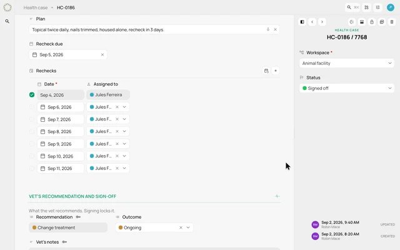Open the Workspace dropdown showing Animal facility
Image resolution: width=400 pixels, height=250 pixels.
(347, 63)
